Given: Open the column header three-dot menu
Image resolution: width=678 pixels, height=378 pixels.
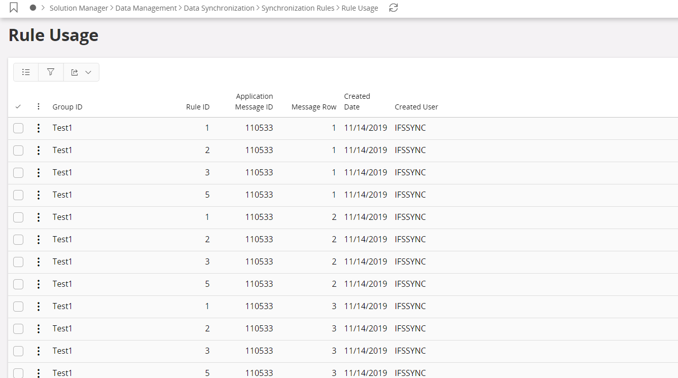Looking at the screenshot, I should (39, 107).
